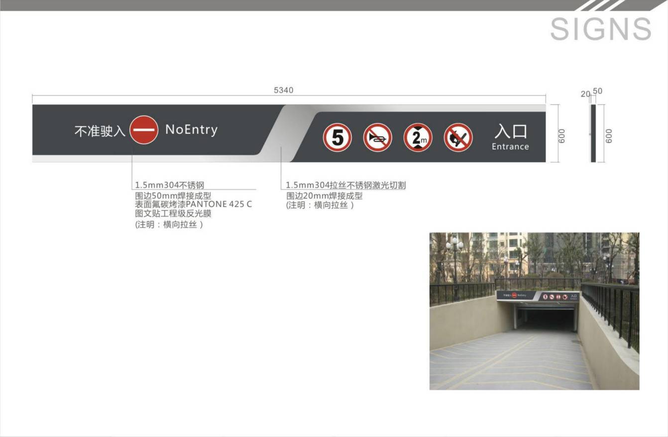Select the side-view profile of the sign
Screen dimensions: 668x437
coord(593,133)
